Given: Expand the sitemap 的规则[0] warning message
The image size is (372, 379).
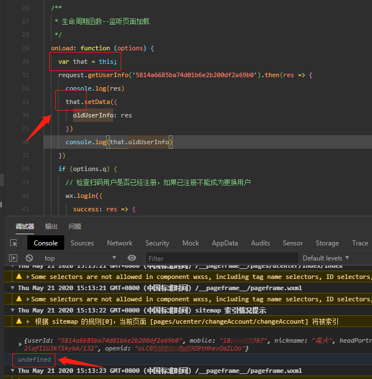Looking at the screenshot, I should tap(28, 321).
